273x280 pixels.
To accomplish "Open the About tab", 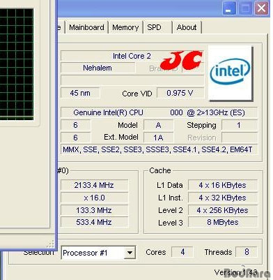I will tap(187, 27).
